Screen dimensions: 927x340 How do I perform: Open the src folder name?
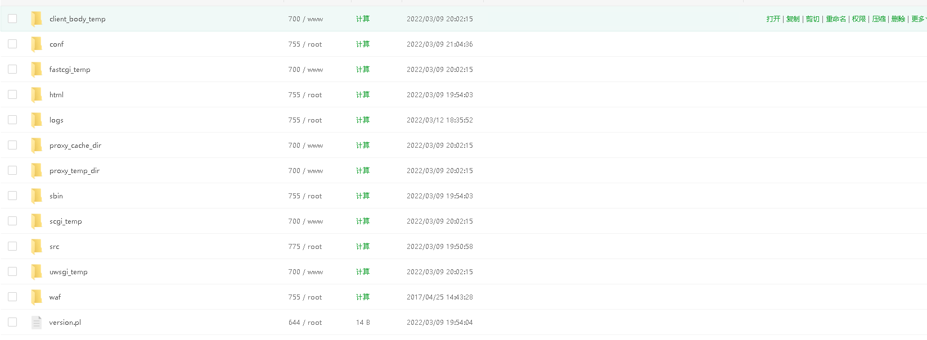tap(55, 247)
